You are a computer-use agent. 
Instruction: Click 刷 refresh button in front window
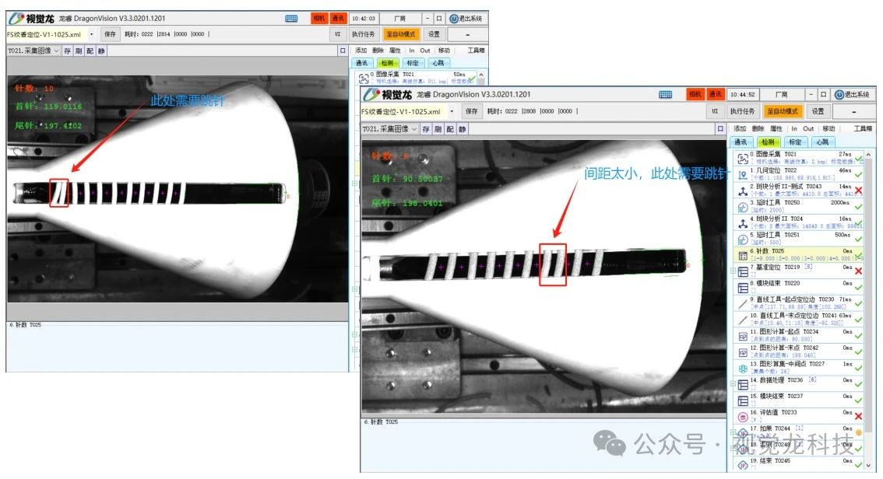(x=438, y=129)
